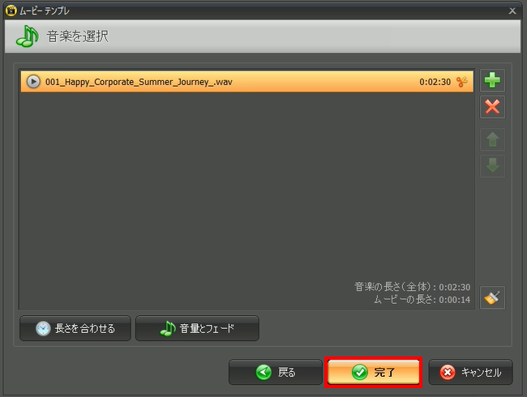Click the green music note header icon
Viewport: 527px width, 397px height.
(x=28, y=36)
